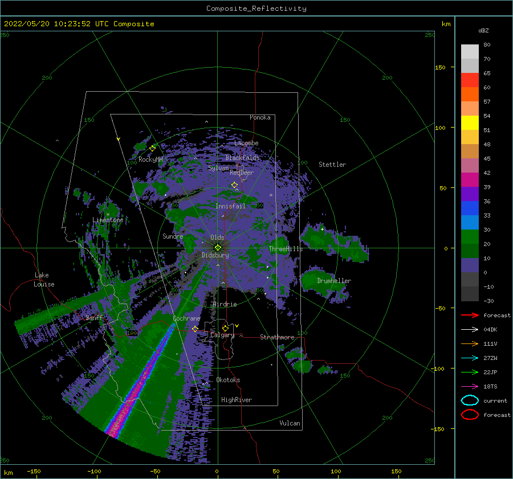Click the Blackfalds town label
Viewport: 513px width, 479px height.
[242, 158]
